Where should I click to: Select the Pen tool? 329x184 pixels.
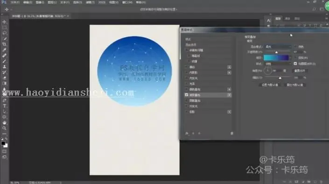click(x=4, y=100)
